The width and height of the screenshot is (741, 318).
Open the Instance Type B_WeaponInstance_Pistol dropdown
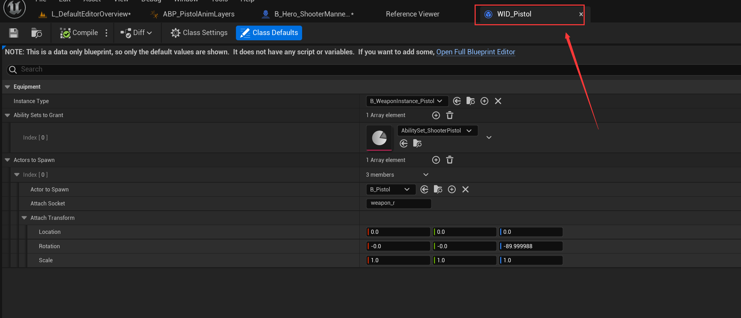[407, 101]
